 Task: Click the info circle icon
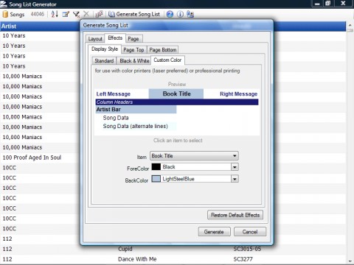click(x=180, y=14)
